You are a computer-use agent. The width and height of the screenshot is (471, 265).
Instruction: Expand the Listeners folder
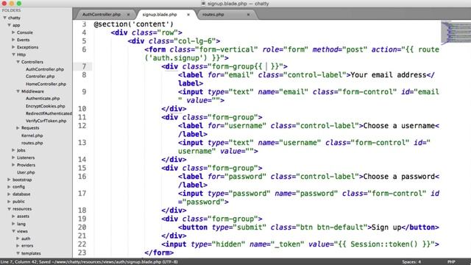pyautogui.click(x=13, y=158)
